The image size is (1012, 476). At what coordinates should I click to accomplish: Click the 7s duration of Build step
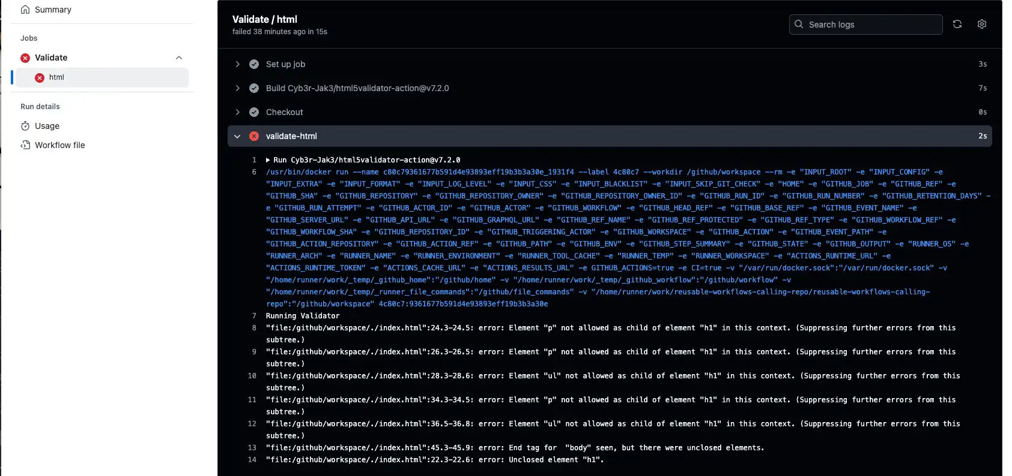[983, 88]
